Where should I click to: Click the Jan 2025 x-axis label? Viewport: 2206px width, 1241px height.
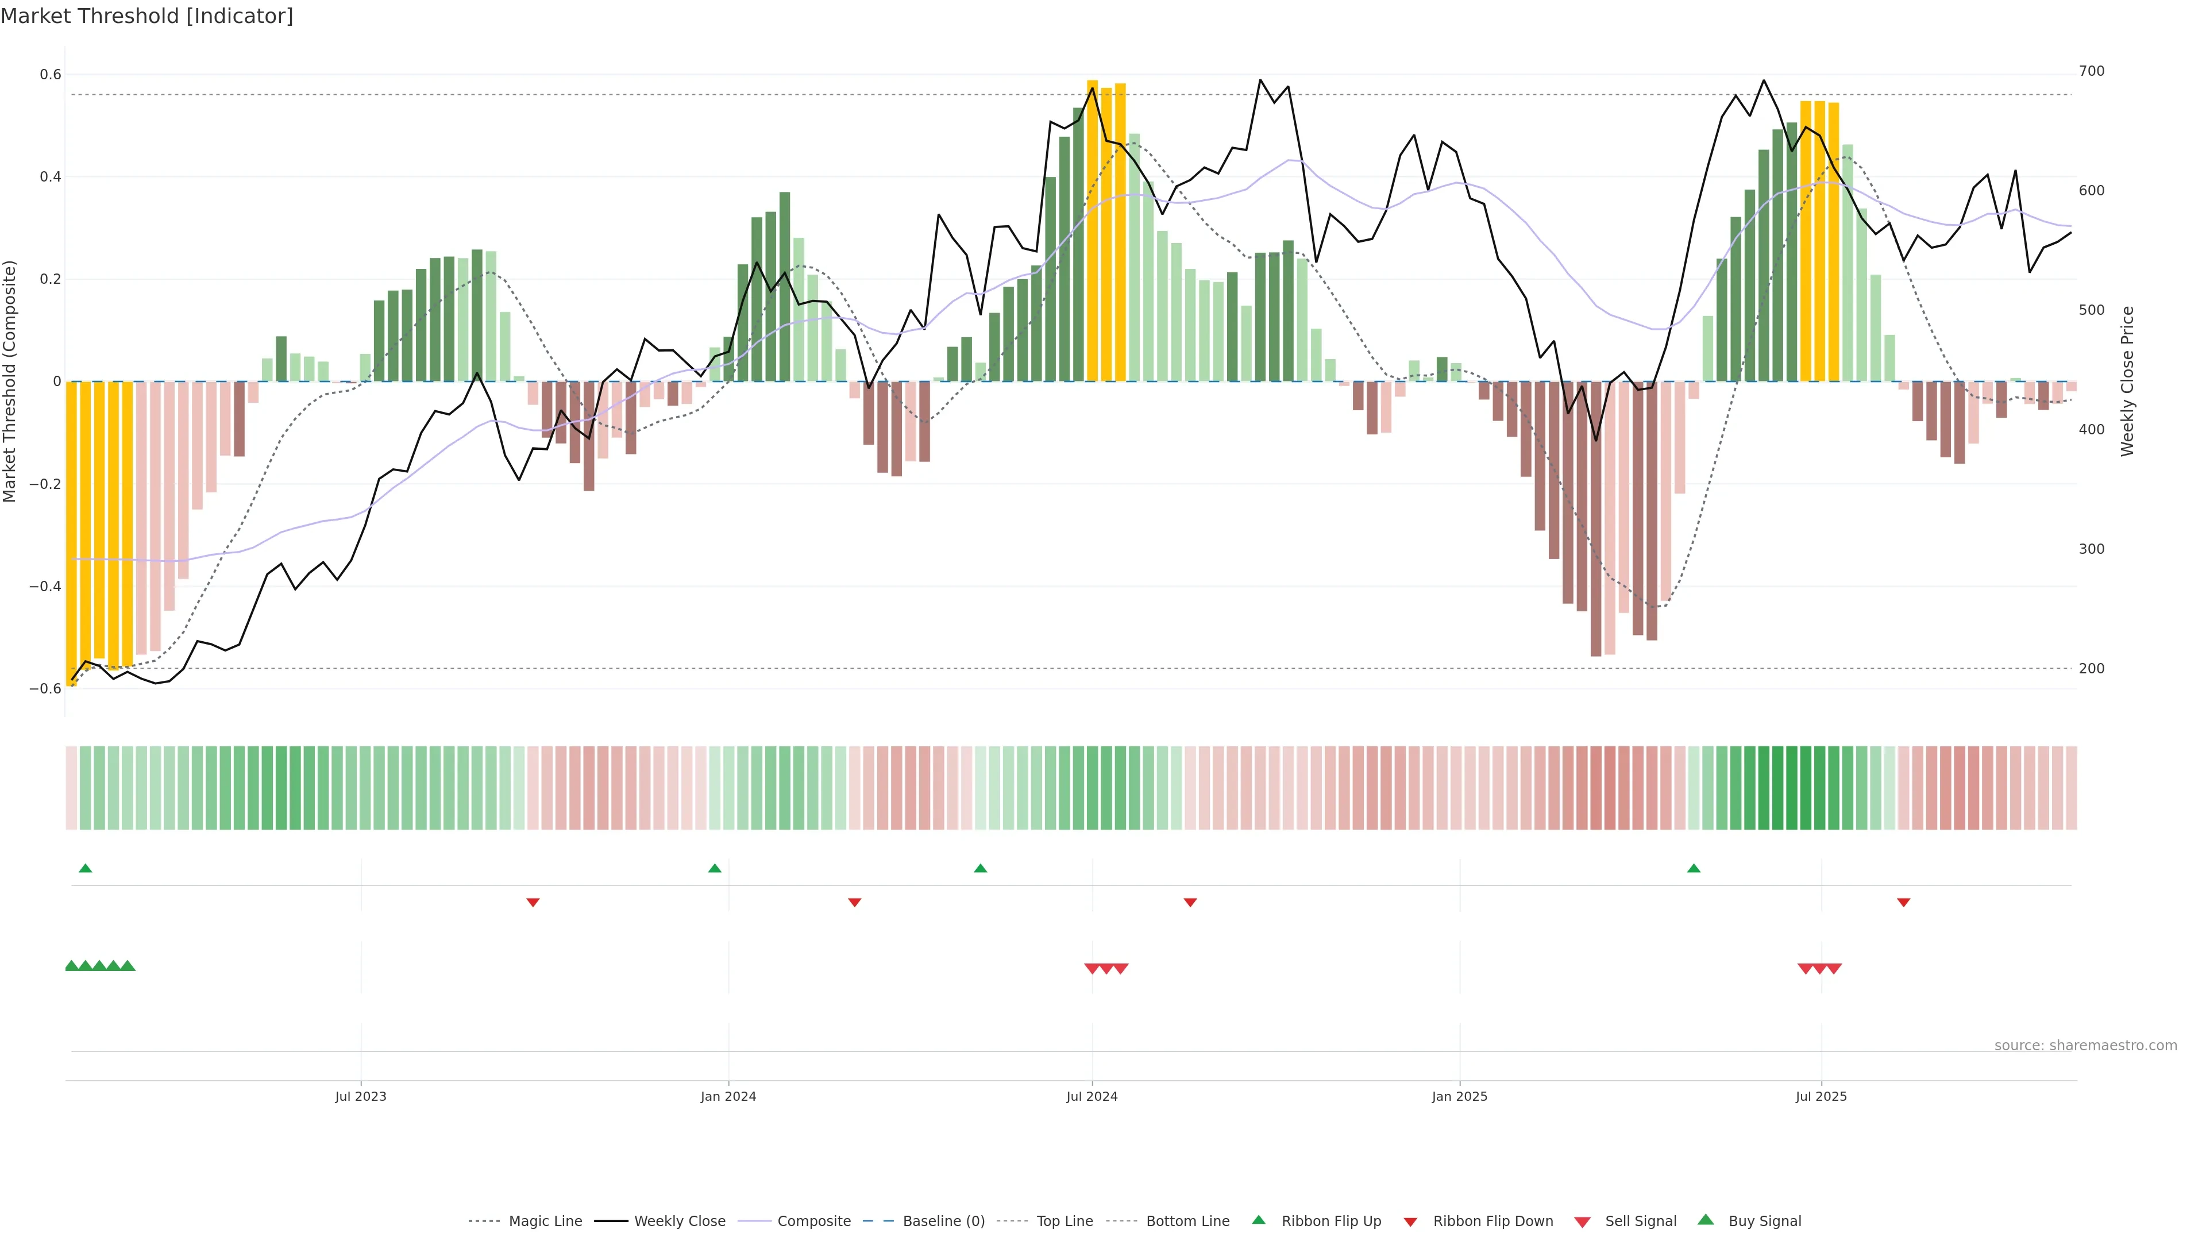pos(1459,1096)
